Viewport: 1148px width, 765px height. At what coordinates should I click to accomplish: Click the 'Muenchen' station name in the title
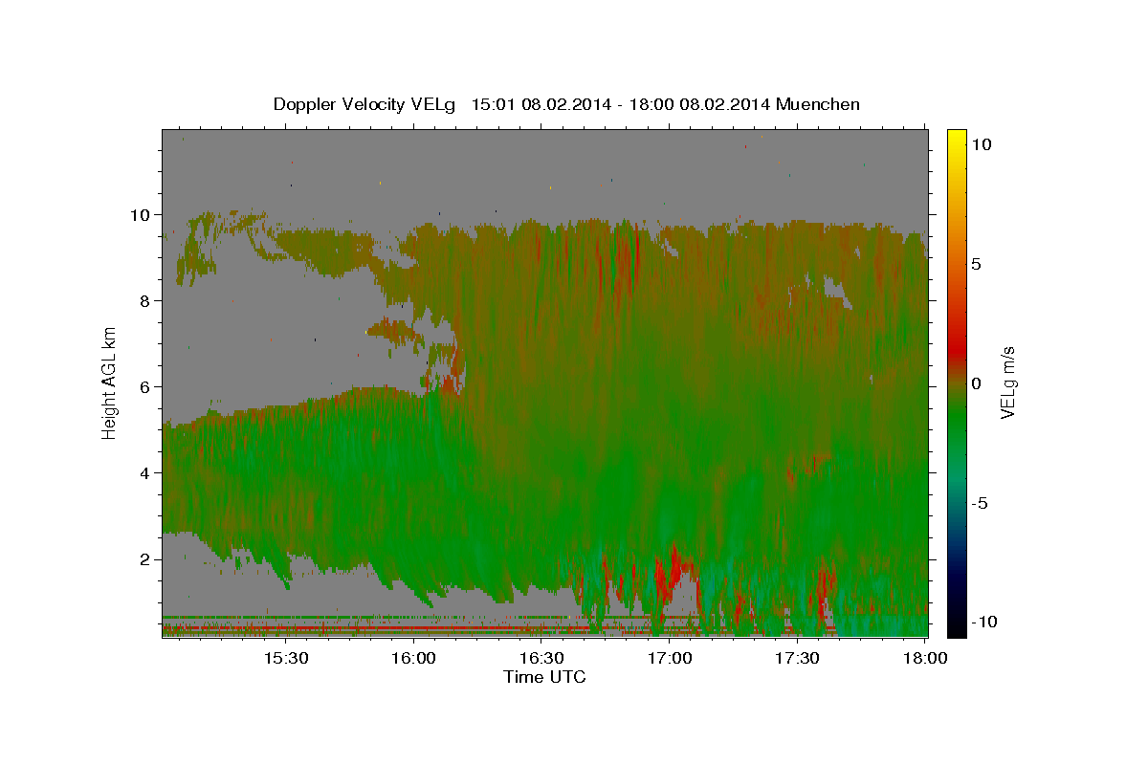point(819,104)
